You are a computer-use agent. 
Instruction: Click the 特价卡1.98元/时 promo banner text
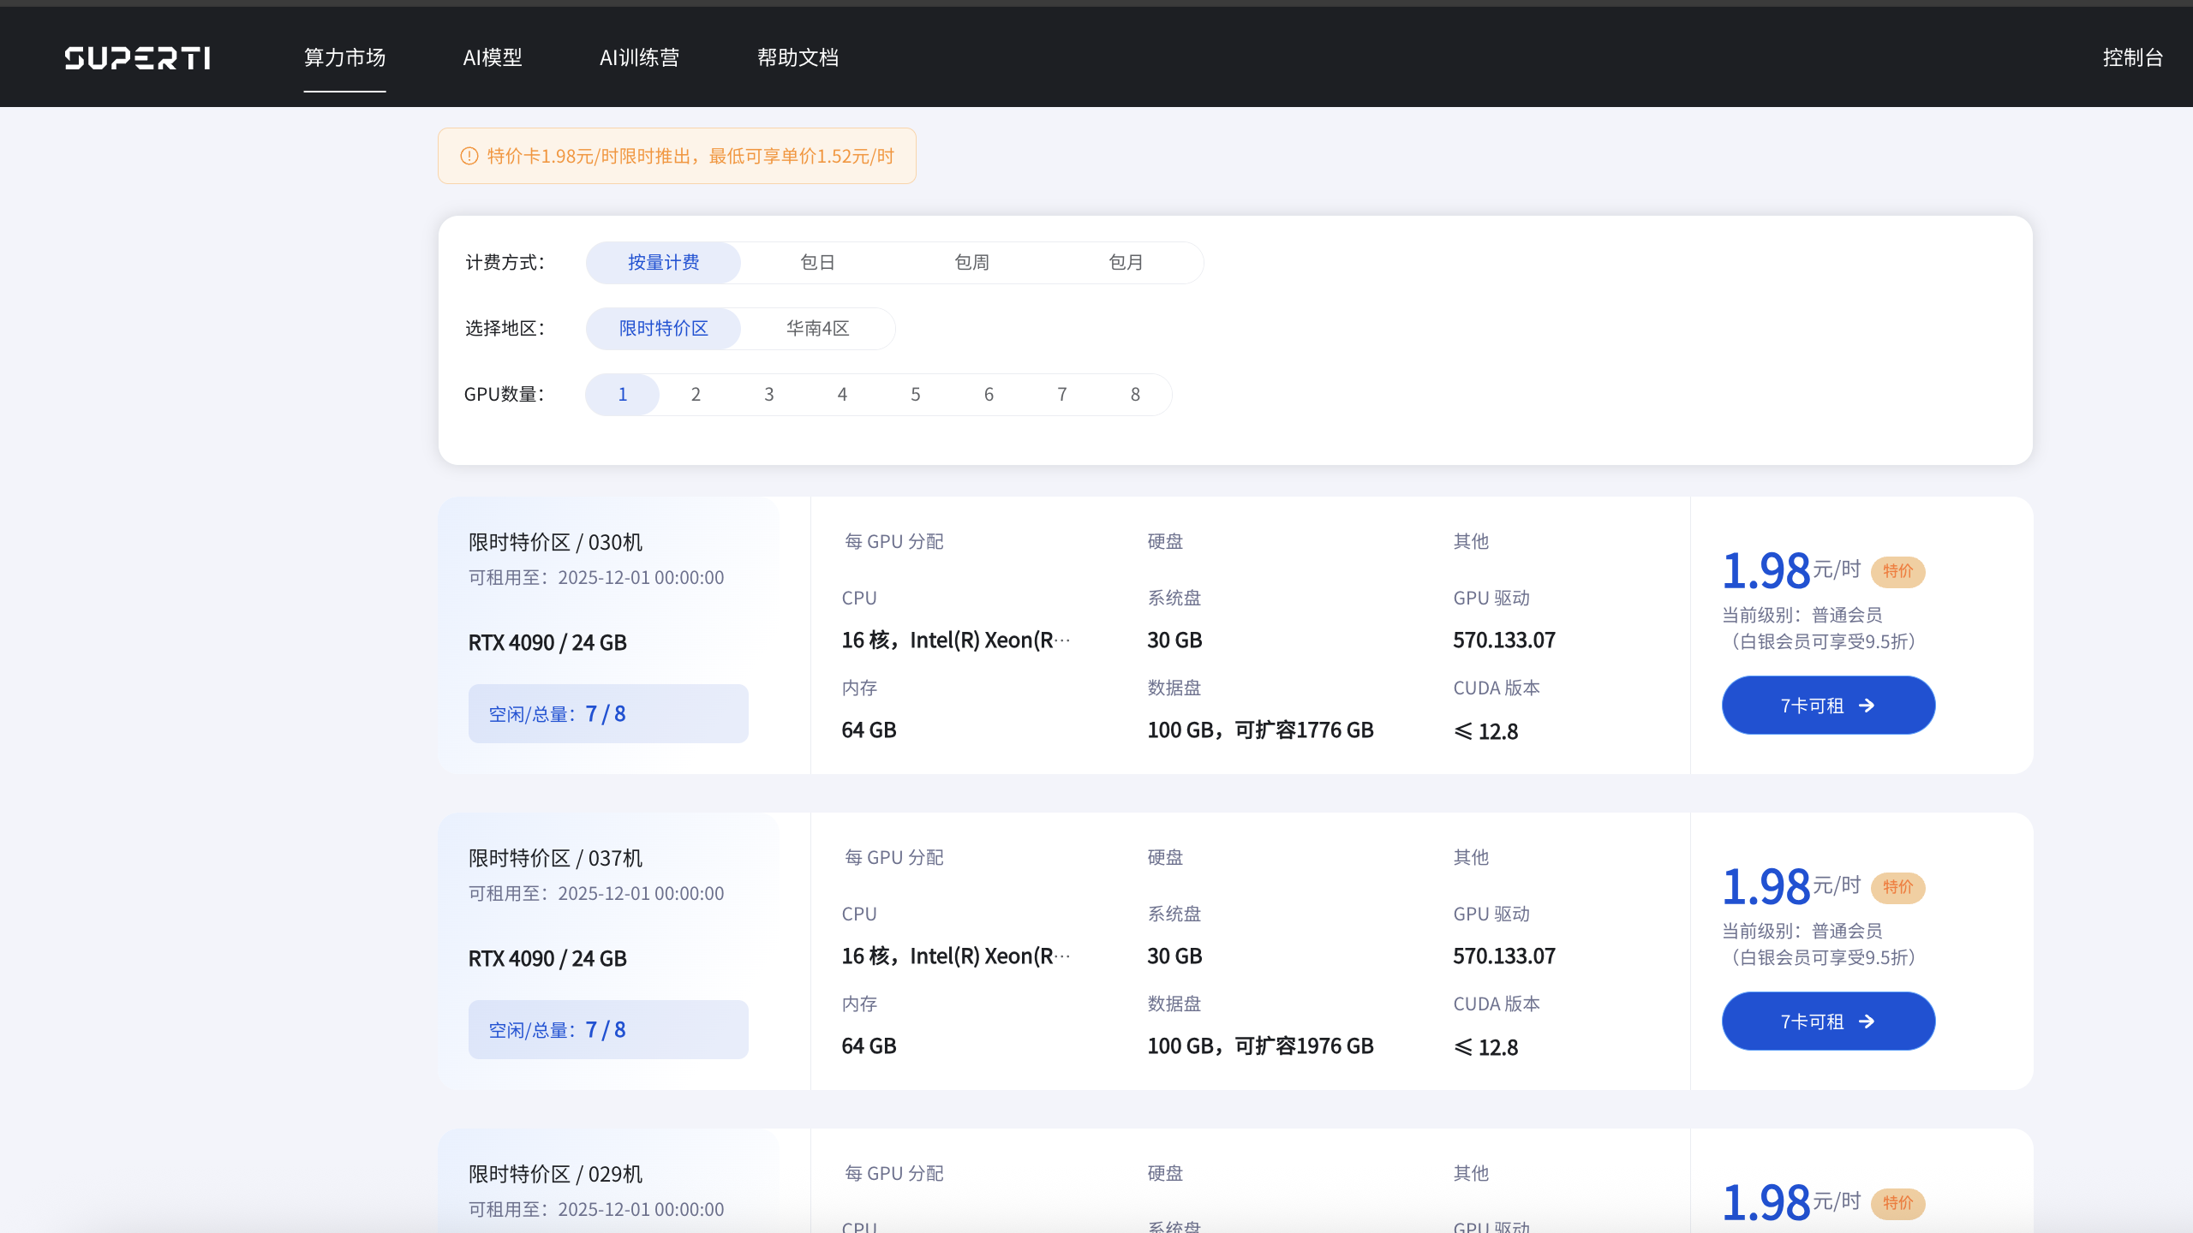click(690, 156)
